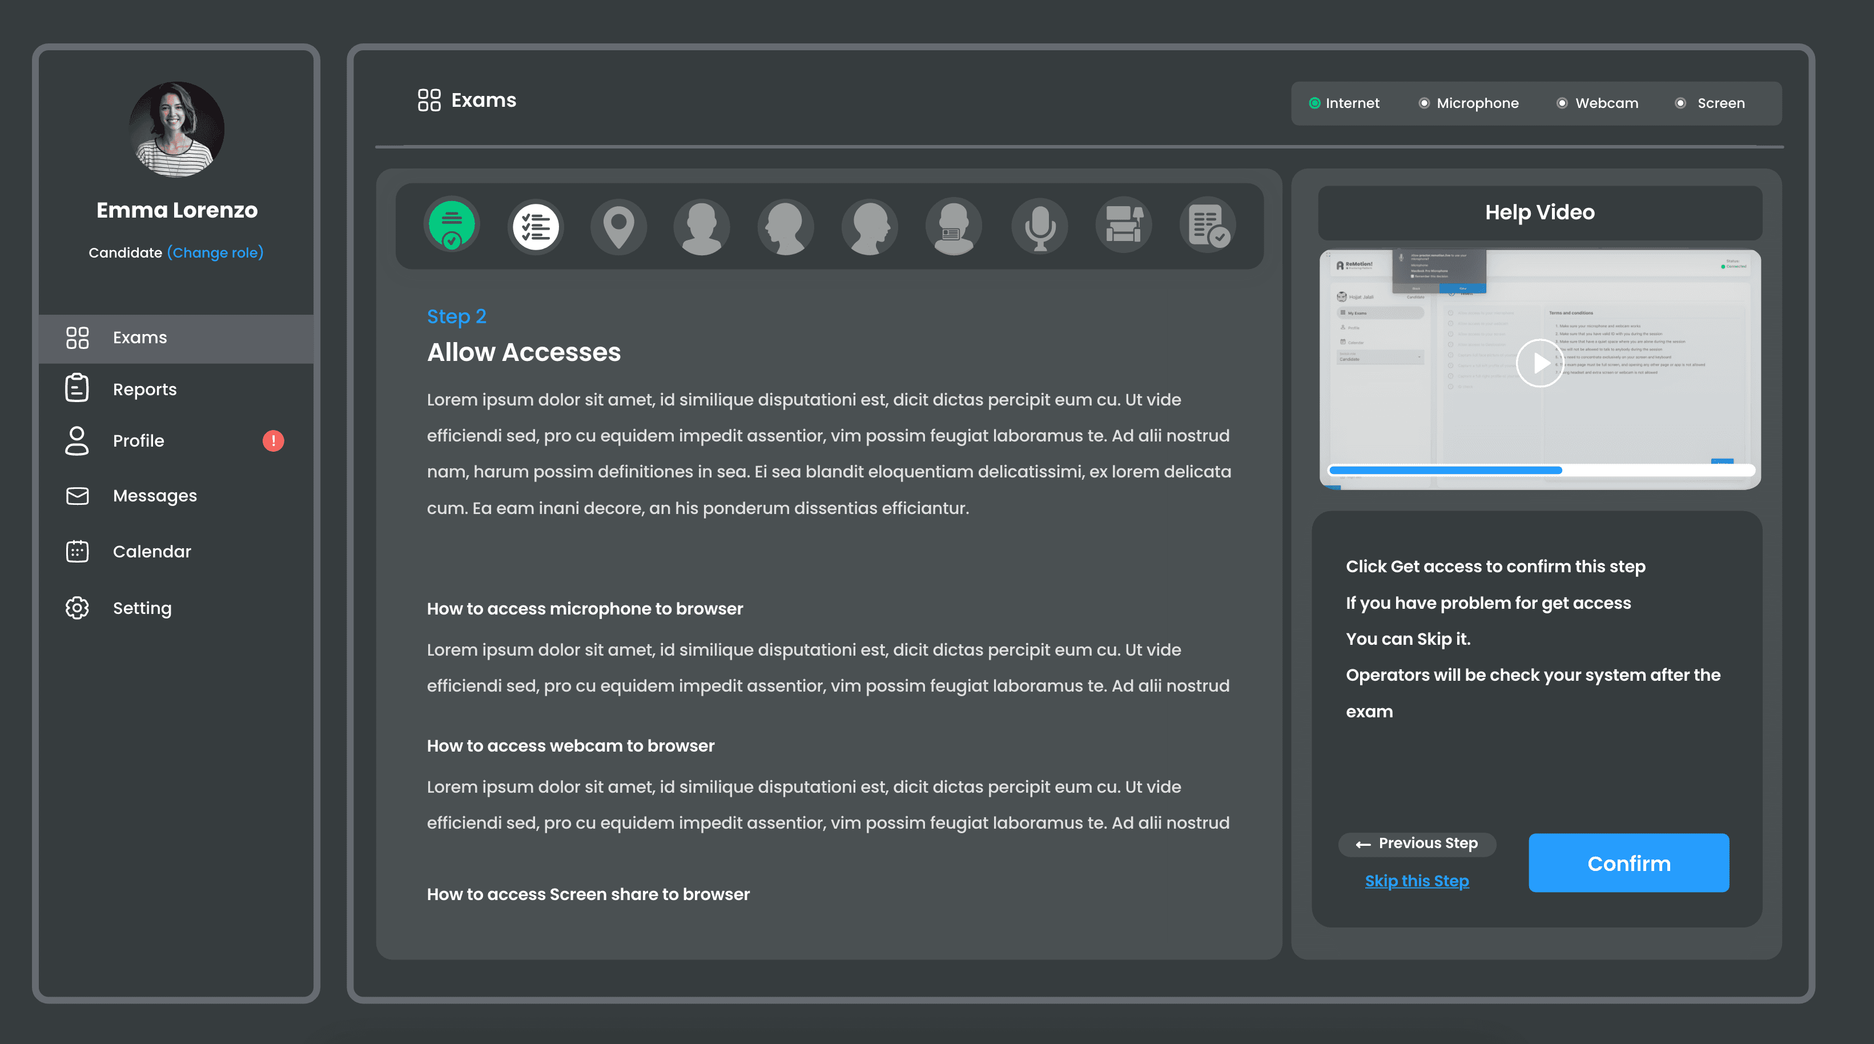Select the room furniture step icon
The width and height of the screenshot is (1874, 1044).
pyautogui.click(x=1124, y=226)
